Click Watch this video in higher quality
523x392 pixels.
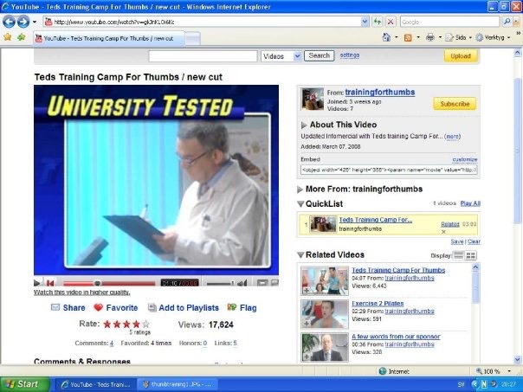click(x=81, y=292)
